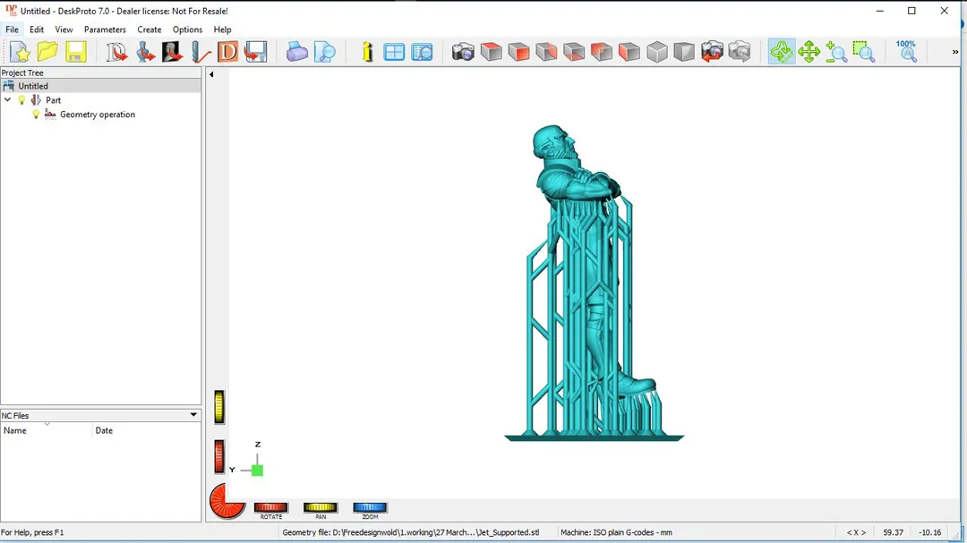Click the Calculate toolpaths cutter icon

click(x=201, y=52)
